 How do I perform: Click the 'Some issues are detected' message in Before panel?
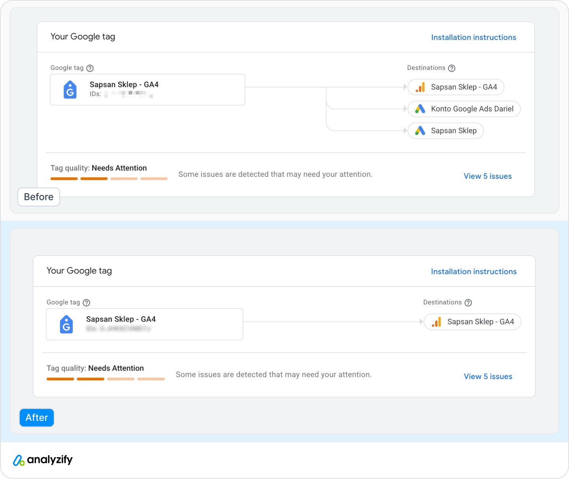tap(275, 174)
